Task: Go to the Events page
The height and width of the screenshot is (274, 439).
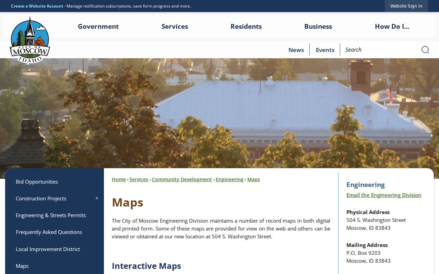Action: point(325,50)
